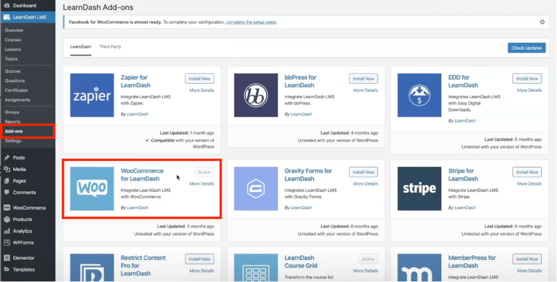
Task: Click the Dashboard gauge icon
Action: click(7, 6)
